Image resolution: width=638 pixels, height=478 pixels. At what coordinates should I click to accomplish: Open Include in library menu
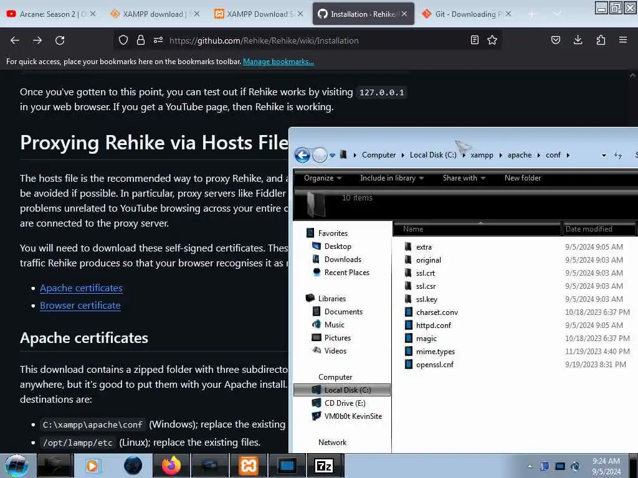pyautogui.click(x=392, y=178)
